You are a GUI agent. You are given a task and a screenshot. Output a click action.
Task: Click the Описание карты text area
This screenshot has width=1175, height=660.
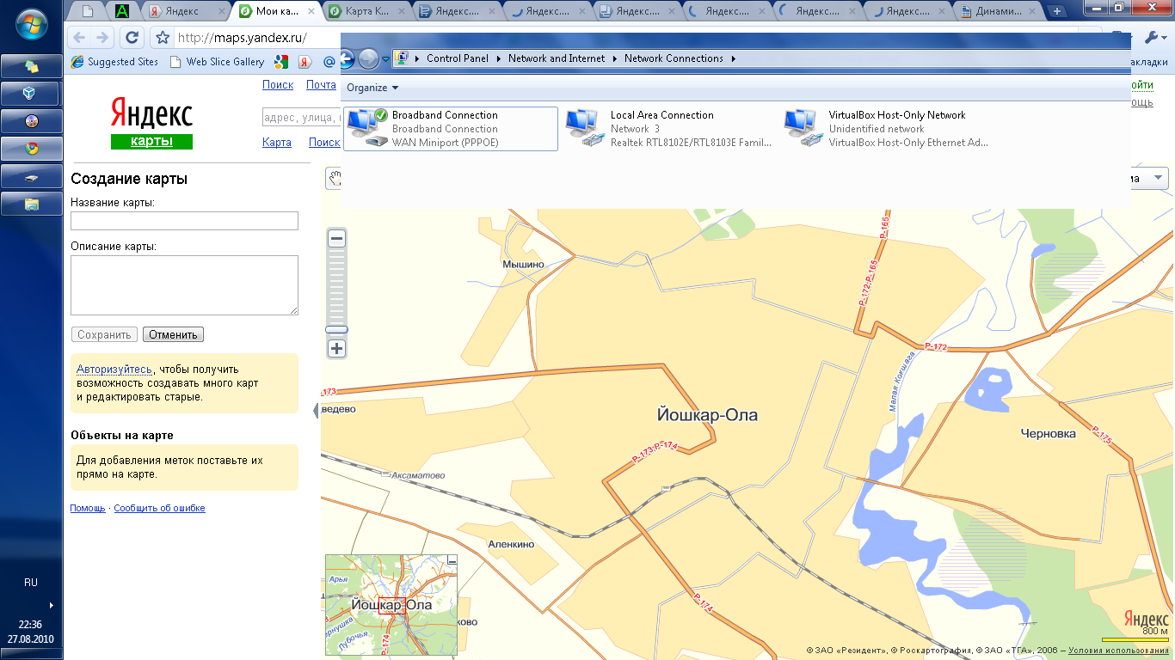[x=184, y=285]
